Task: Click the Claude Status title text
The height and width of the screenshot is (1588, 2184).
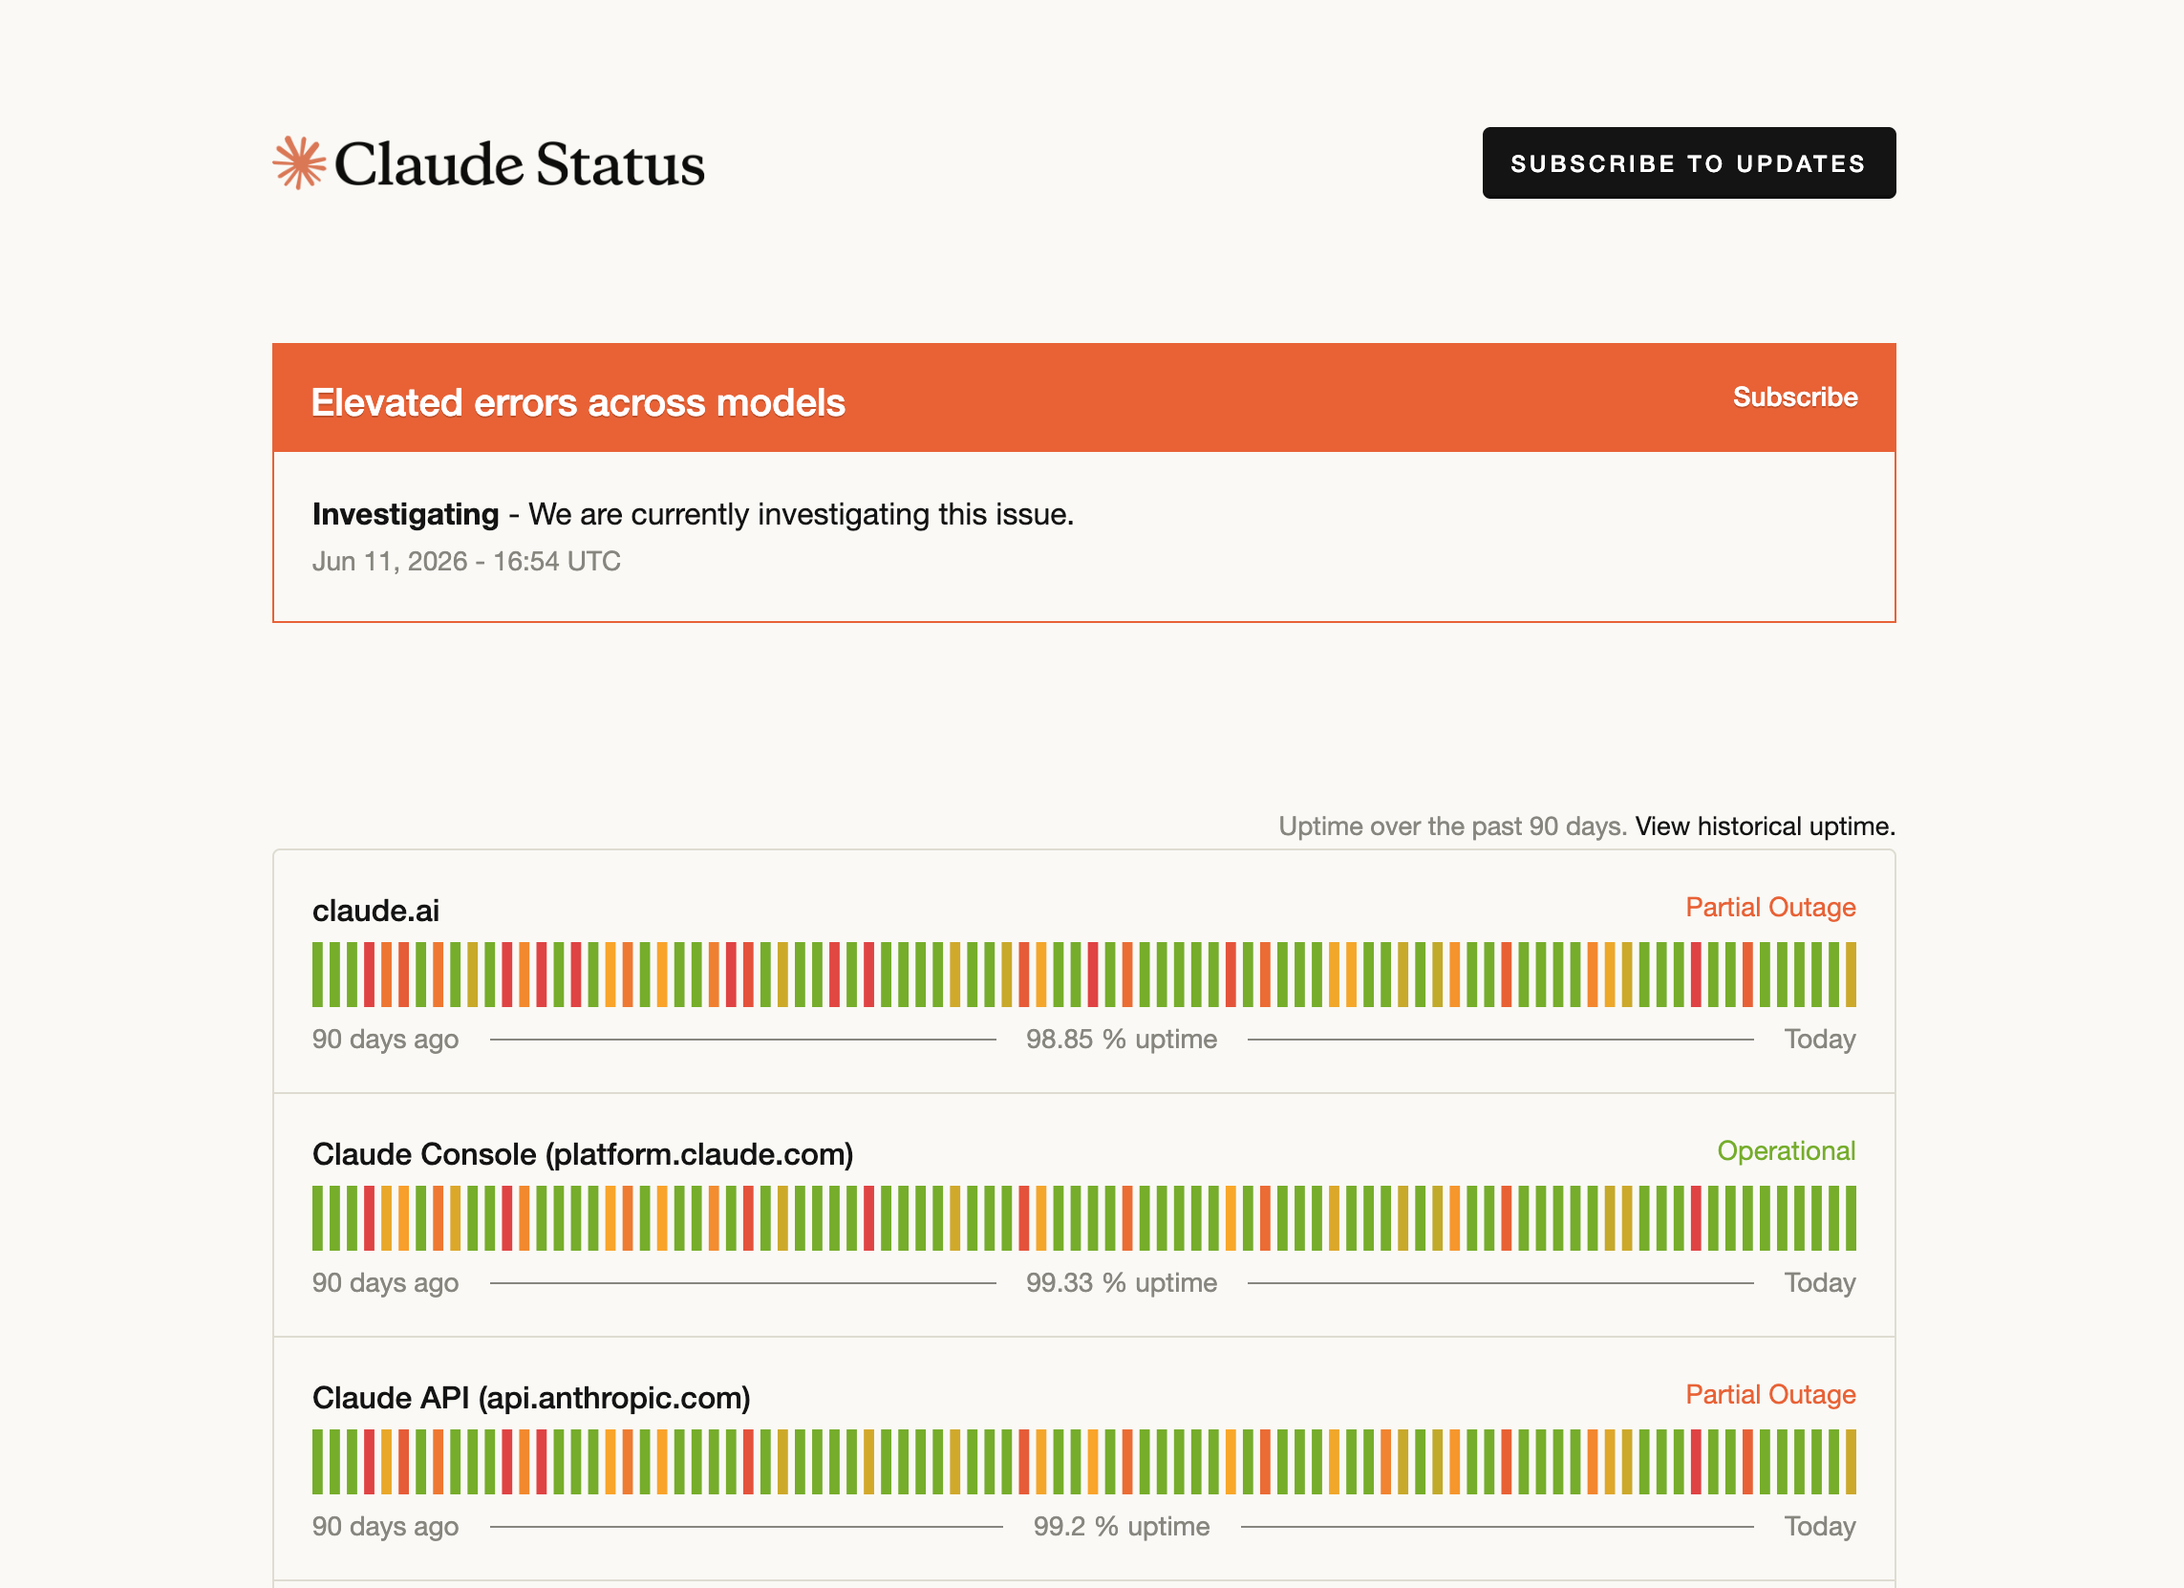Action: tap(520, 163)
